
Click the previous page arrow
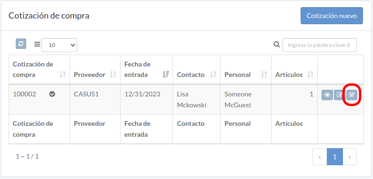point(320,157)
